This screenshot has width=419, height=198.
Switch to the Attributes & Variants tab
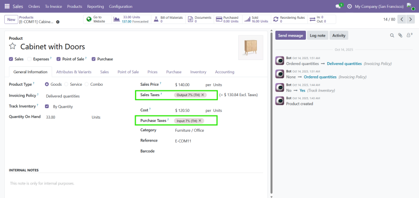[x=74, y=72]
